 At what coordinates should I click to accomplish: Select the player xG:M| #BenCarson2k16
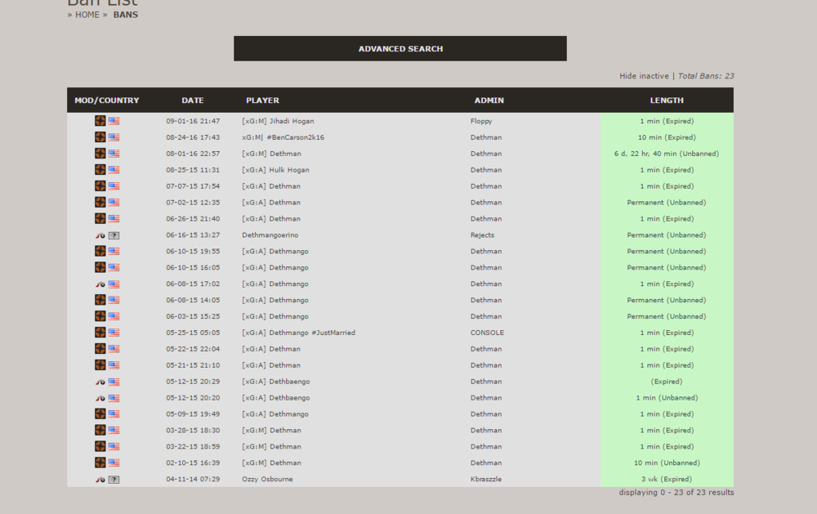pyautogui.click(x=283, y=137)
